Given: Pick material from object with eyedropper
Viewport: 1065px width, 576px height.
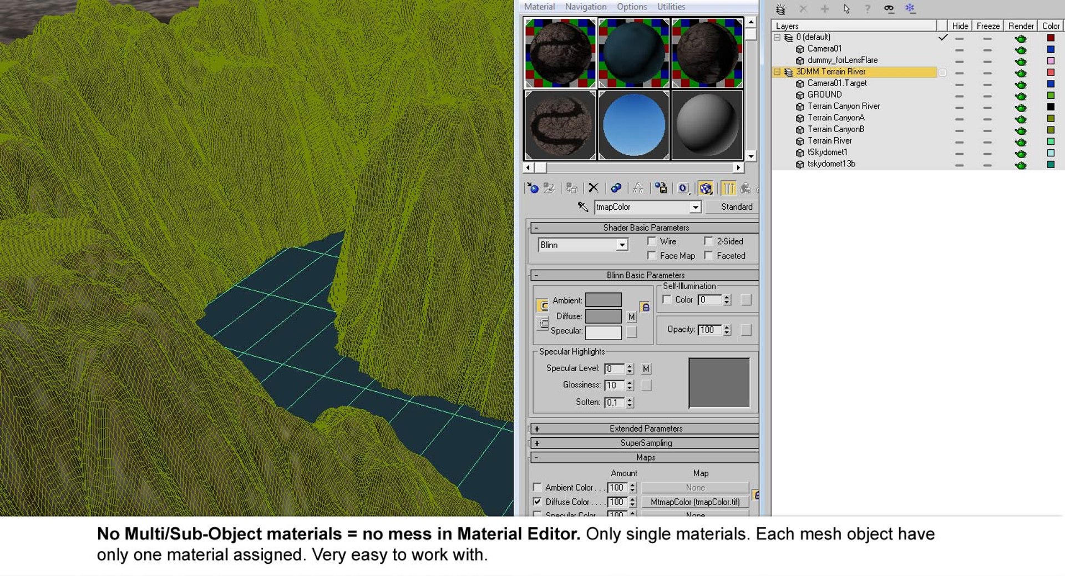Looking at the screenshot, I should coord(582,206).
